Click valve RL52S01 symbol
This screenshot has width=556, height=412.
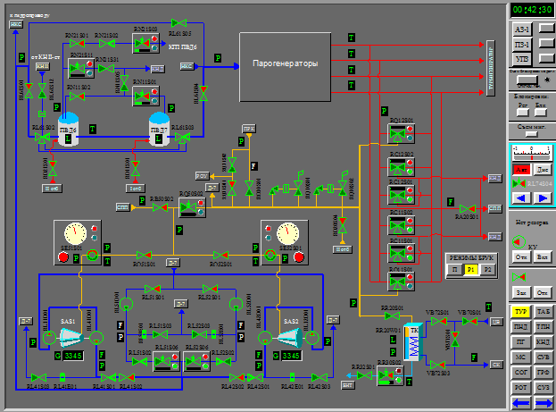tap(210, 289)
